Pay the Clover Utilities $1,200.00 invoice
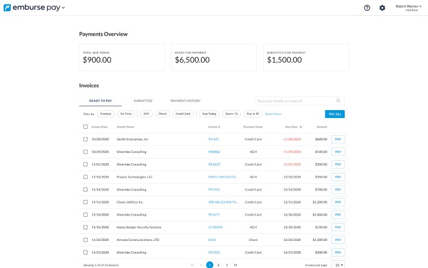The height and width of the screenshot is (268, 428). click(x=338, y=202)
